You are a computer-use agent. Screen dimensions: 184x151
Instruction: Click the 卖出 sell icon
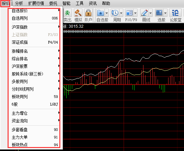click(67, 13)
